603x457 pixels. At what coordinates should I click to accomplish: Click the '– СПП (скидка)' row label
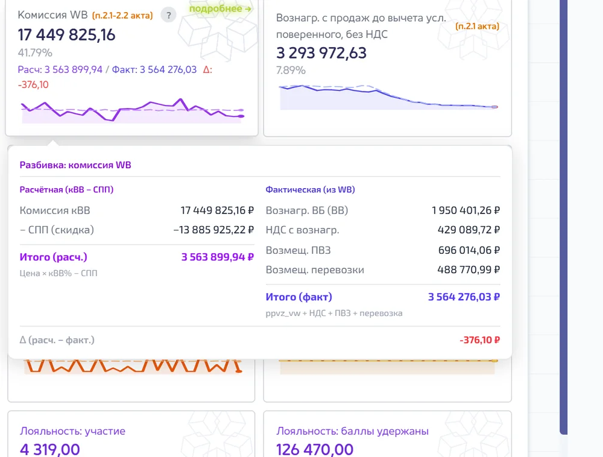tap(57, 230)
